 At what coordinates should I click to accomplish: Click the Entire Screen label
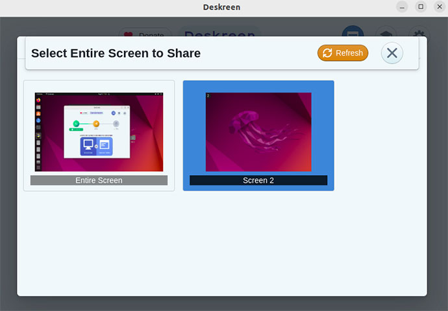coord(99,180)
